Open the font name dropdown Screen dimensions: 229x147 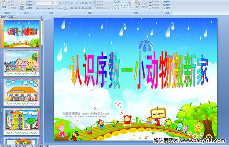click(50, 3)
